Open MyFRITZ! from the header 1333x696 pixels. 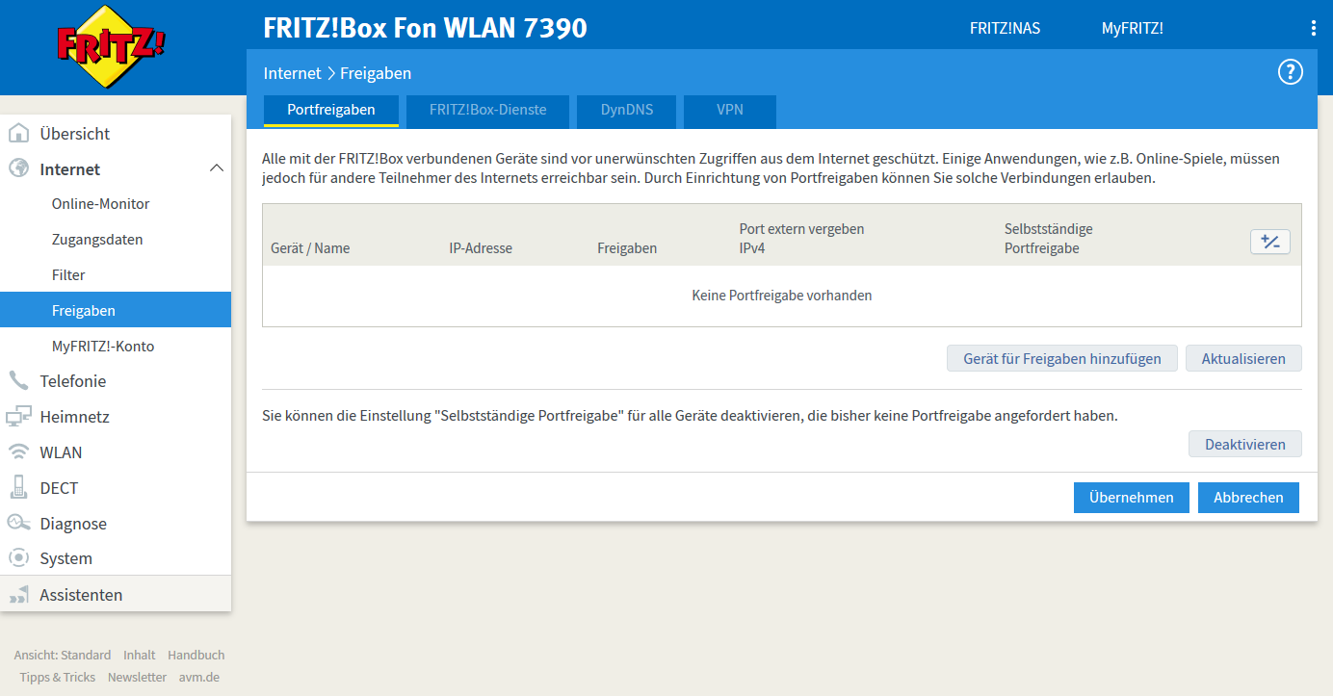[1132, 28]
